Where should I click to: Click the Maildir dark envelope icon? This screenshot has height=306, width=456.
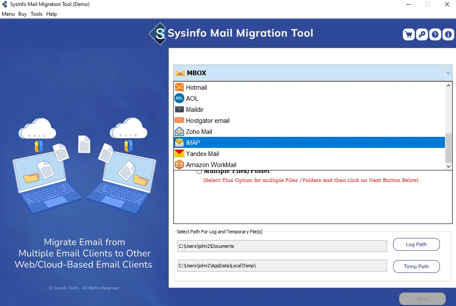click(x=179, y=109)
